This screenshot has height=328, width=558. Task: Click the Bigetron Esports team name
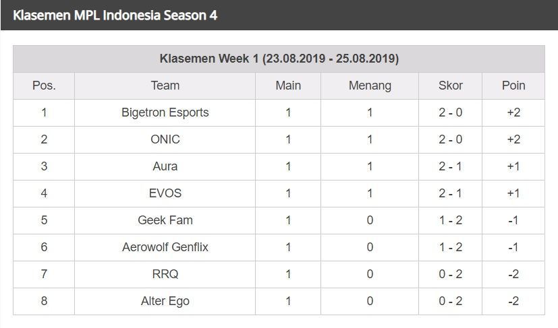[x=165, y=112]
